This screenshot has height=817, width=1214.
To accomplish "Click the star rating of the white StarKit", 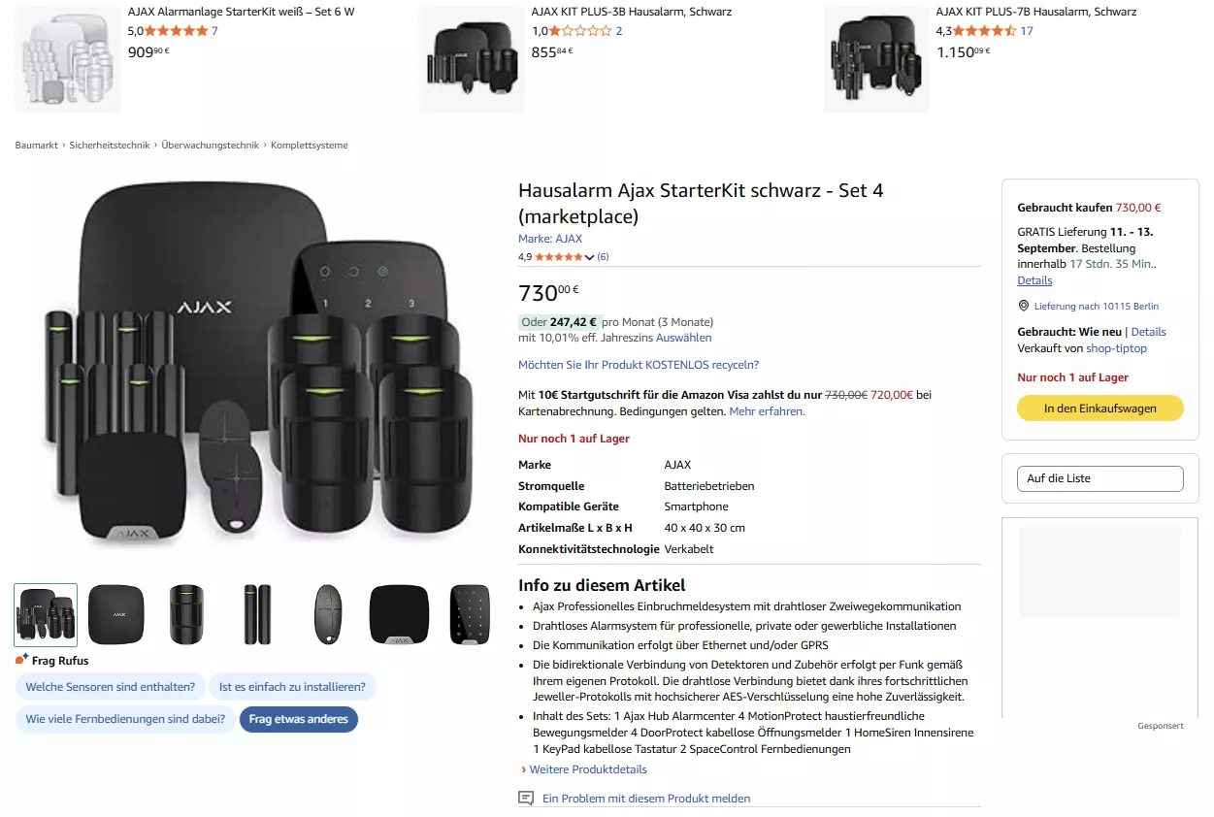I will tap(176, 31).
